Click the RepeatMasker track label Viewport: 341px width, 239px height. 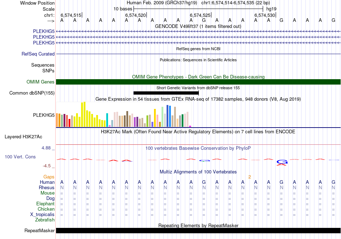pos(39,230)
